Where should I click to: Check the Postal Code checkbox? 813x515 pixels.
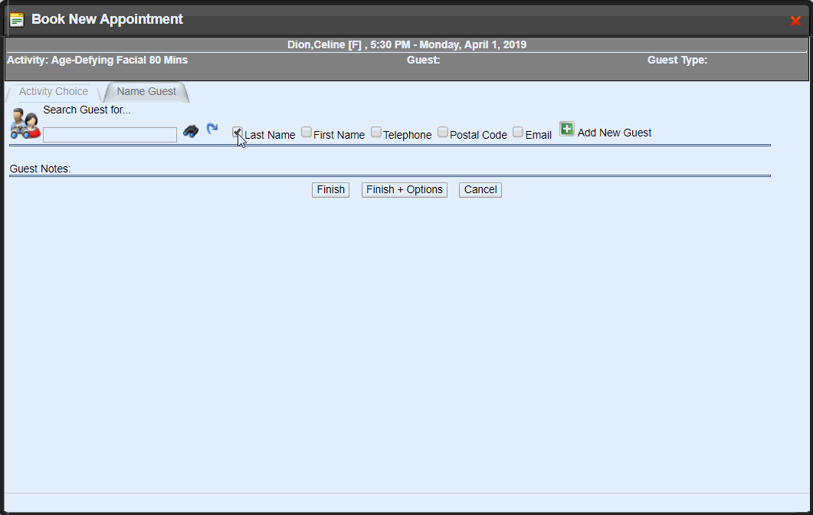[x=442, y=133]
